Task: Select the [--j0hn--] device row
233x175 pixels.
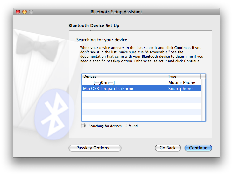Action: point(141,82)
